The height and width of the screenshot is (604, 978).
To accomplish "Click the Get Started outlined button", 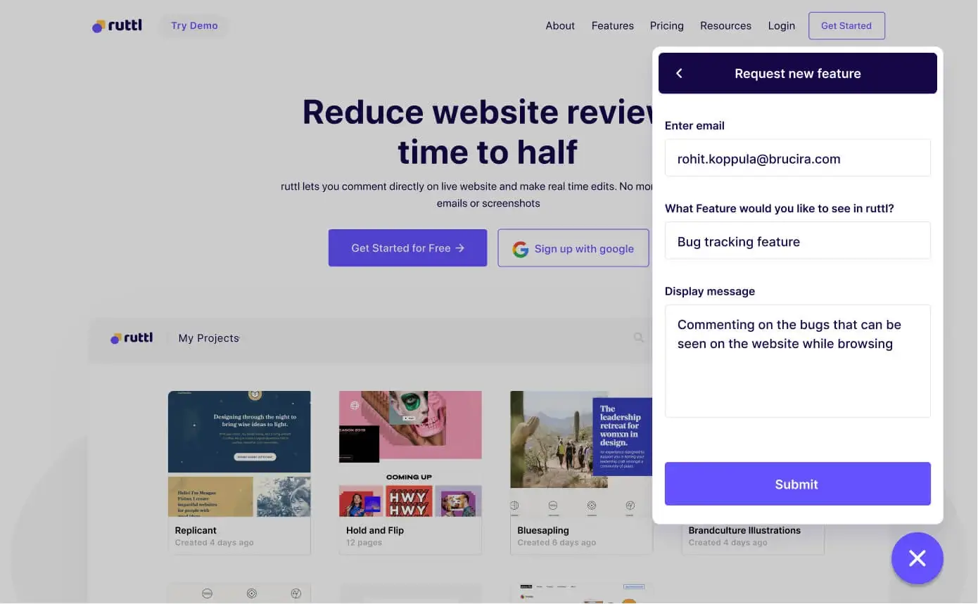I will pyautogui.click(x=846, y=25).
